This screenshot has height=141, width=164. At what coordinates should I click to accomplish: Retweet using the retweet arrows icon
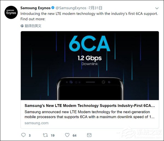(x=45, y=135)
